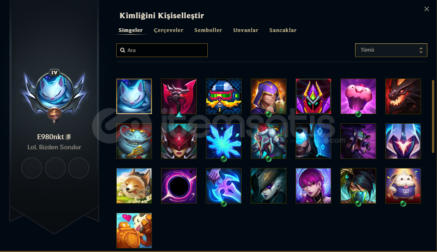Copy the E980nkt name with copy icon

click(x=68, y=137)
